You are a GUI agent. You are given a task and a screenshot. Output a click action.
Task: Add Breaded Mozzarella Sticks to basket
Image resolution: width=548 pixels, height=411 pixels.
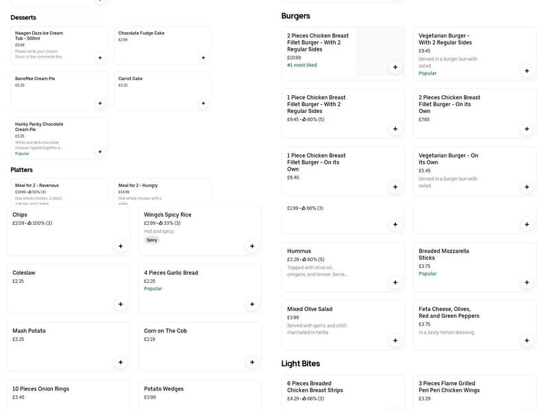tap(527, 282)
